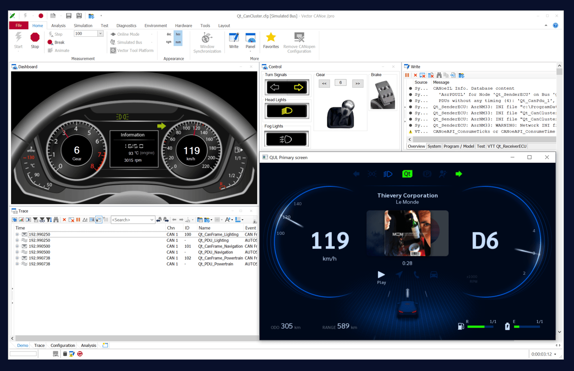Open the Analysis tab in the bottom bar
Screen dimensions: 574x371
pyautogui.click(x=88, y=345)
